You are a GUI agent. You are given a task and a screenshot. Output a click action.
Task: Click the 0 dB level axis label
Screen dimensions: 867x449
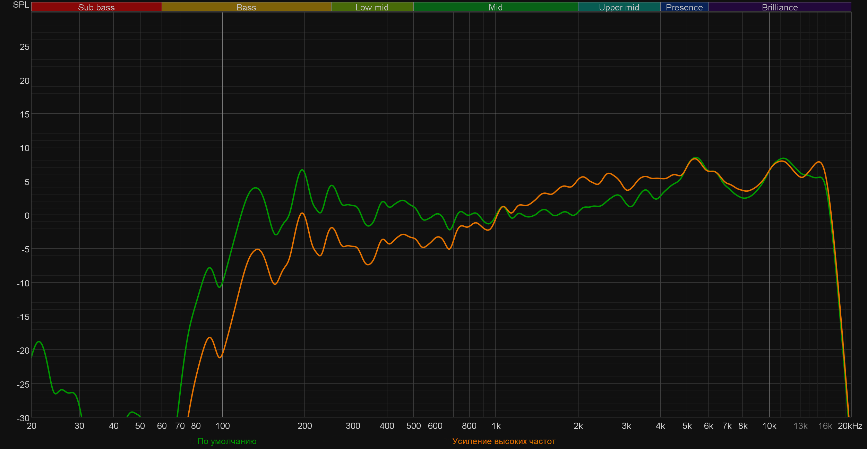click(27, 216)
